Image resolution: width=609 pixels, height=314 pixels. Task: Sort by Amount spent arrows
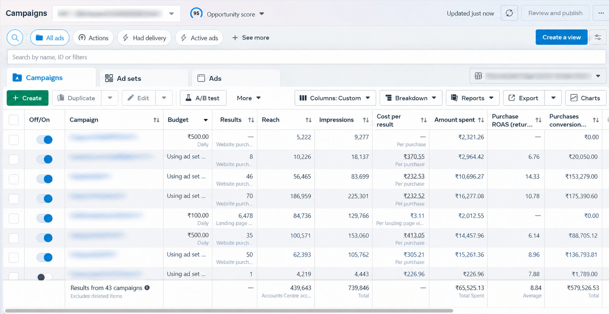pos(481,120)
